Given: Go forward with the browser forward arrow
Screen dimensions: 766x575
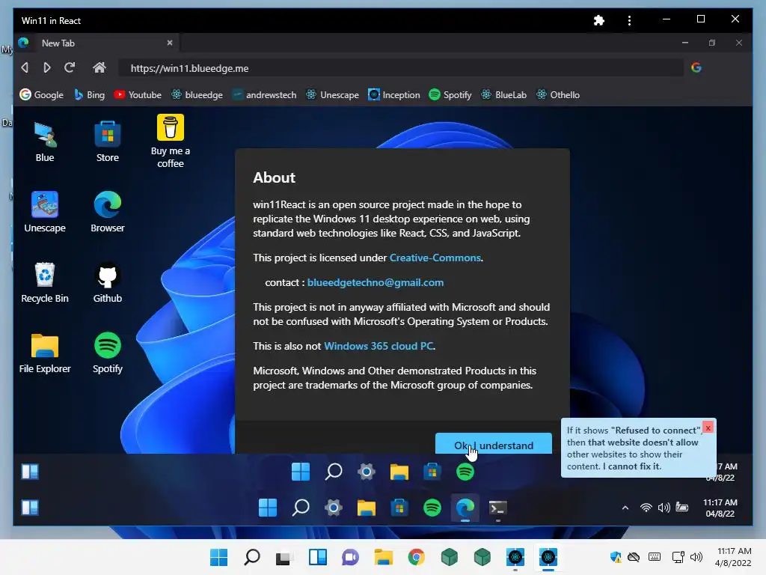Looking at the screenshot, I should [x=47, y=67].
